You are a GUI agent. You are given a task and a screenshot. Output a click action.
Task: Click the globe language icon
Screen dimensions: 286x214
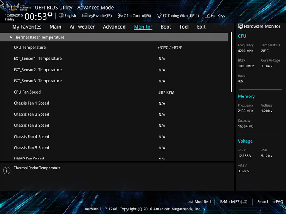tap(61, 15)
